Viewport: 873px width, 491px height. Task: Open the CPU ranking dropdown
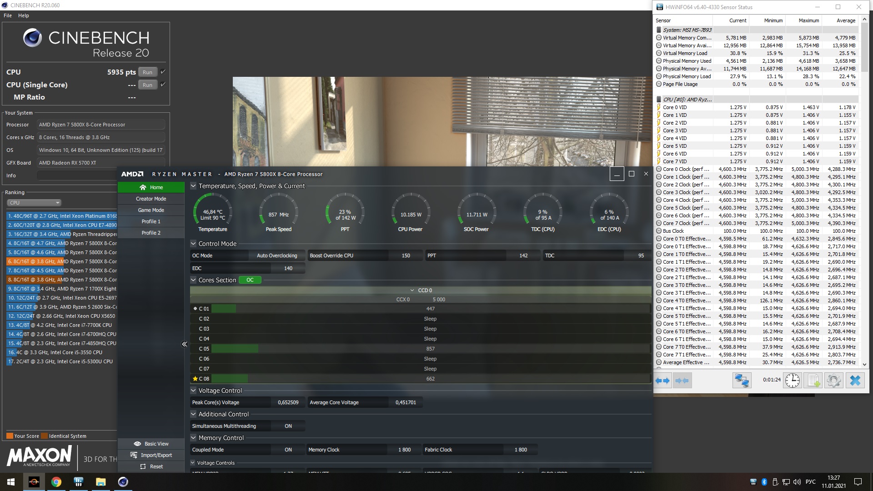pos(34,203)
